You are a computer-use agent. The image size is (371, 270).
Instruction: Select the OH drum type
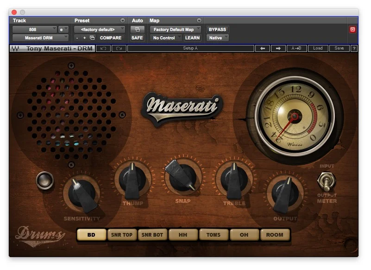pos(244,235)
